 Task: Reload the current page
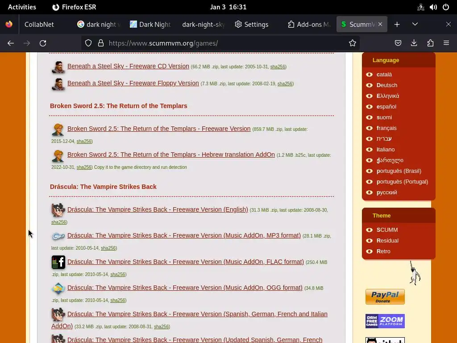click(x=43, y=43)
